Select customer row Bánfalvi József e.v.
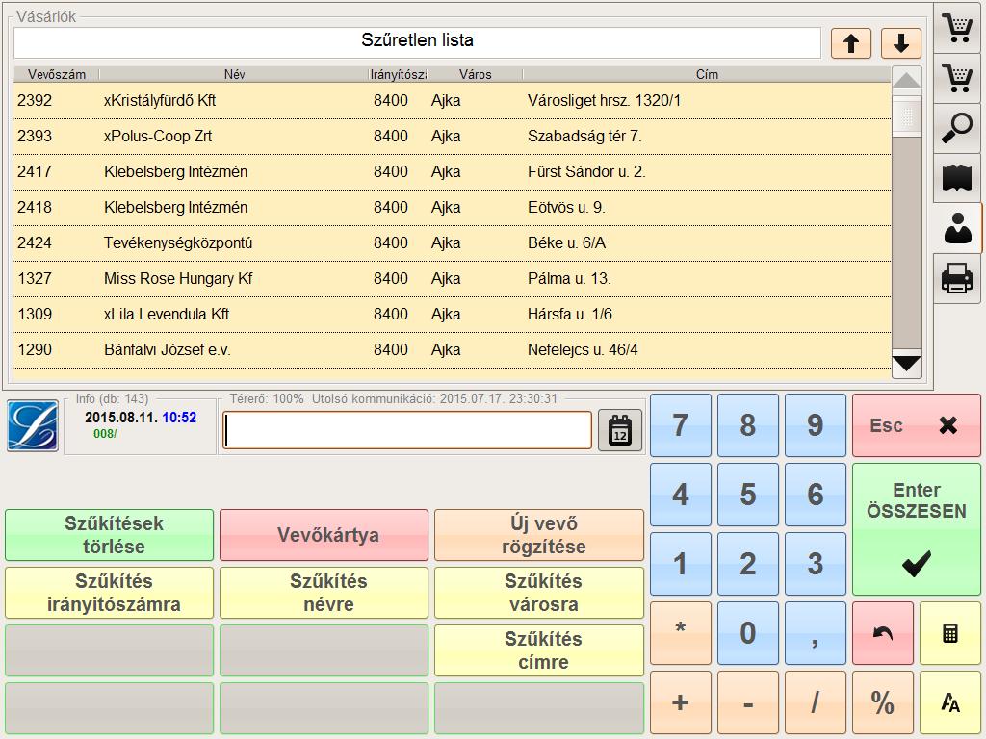The image size is (986, 739). coord(453,350)
